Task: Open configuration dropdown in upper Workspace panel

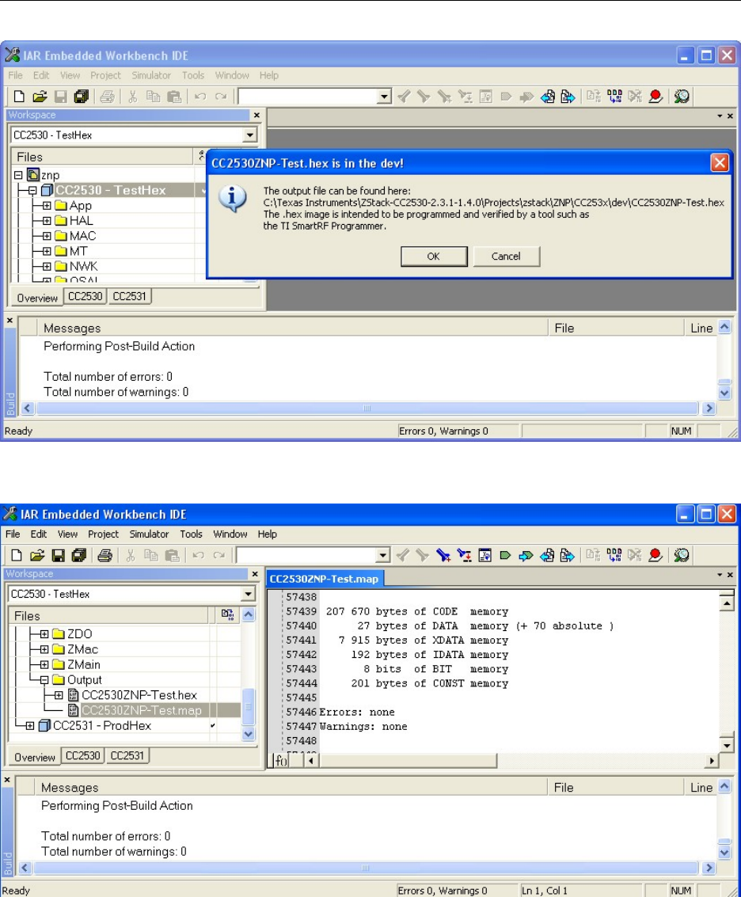Action: 250,135
